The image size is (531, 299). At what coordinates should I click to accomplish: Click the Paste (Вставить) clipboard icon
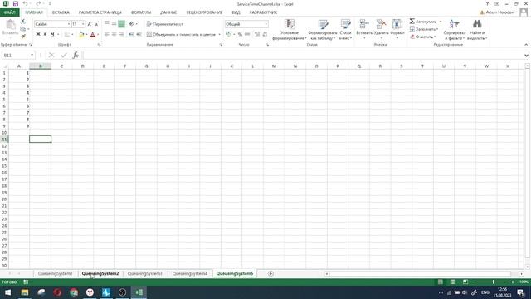point(10,25)
